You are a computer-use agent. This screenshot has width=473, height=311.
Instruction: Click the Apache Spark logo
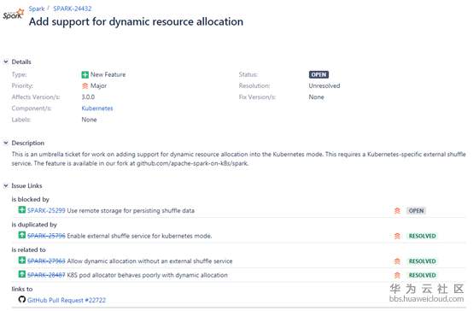point(14,14)
